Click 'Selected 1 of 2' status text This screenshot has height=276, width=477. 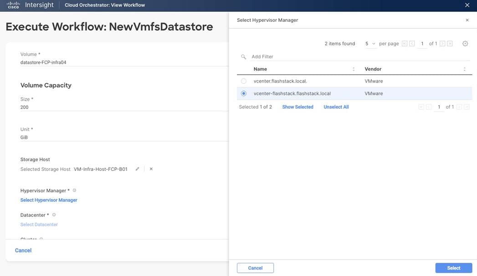(255, 107)
